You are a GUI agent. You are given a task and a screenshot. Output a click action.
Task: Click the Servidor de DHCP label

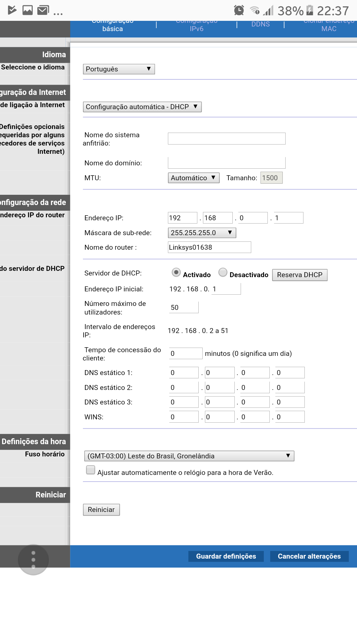pyautogui.click(x=113, y=273)
